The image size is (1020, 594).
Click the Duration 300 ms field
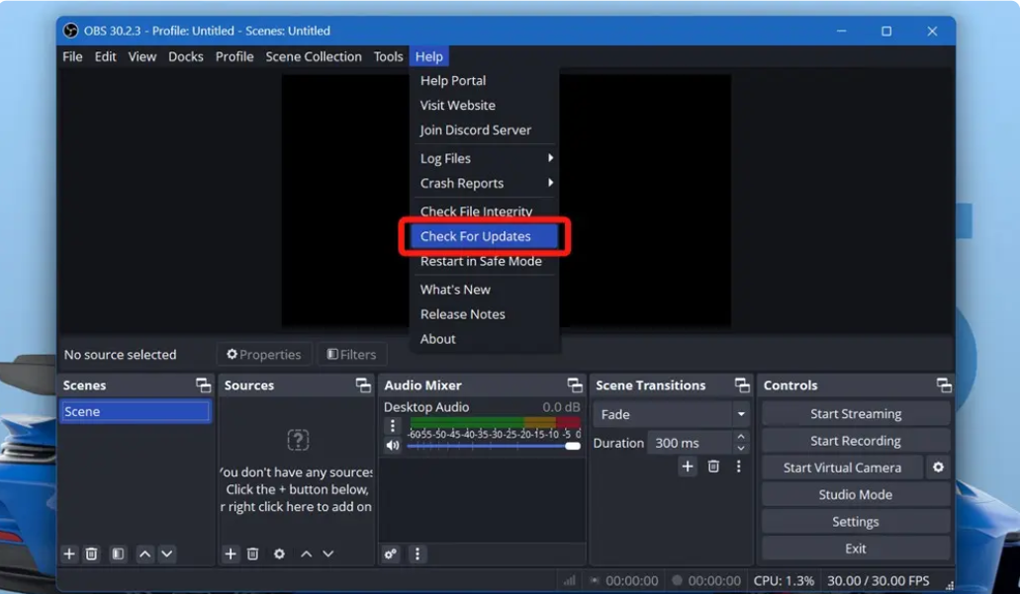[691, 443]
